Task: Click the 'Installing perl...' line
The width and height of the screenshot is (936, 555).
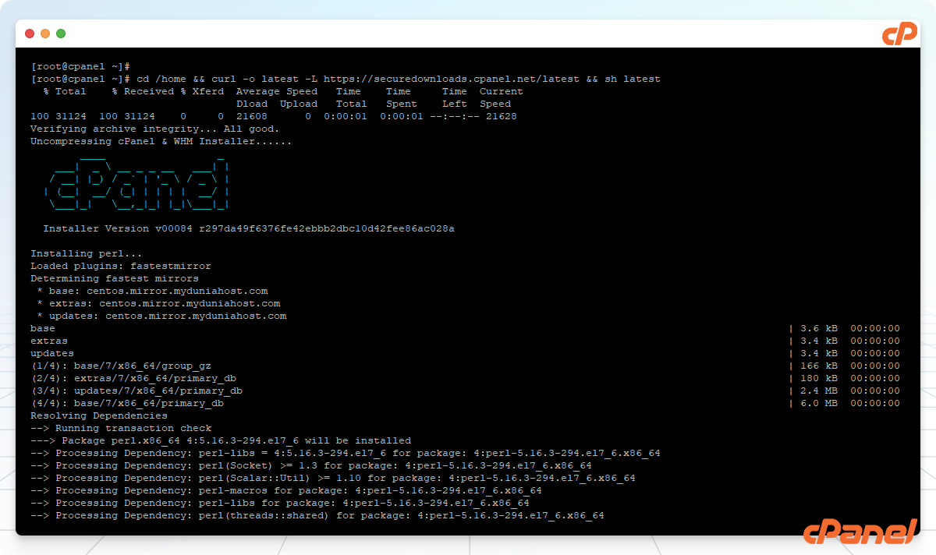Action: coord(86,253)
